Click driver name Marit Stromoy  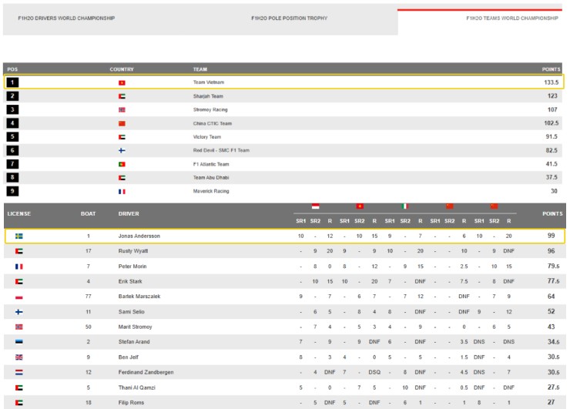tap(136, 327)
